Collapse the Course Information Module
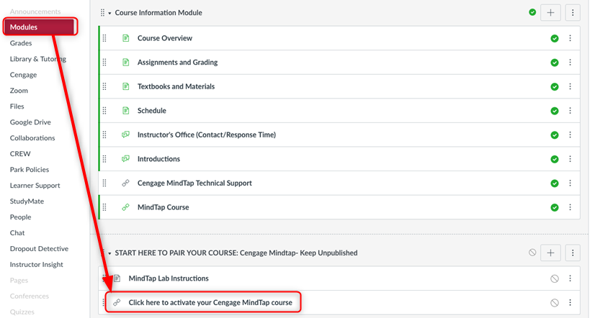 (109, 13)
